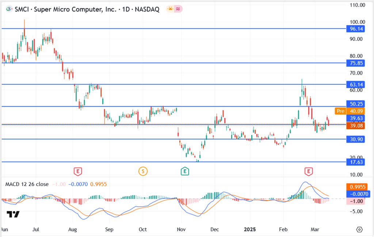Image resolution: width=374 pixels, height=237 pixels.
Task: Open the red earnings marker near February
Action: point(309,171)
